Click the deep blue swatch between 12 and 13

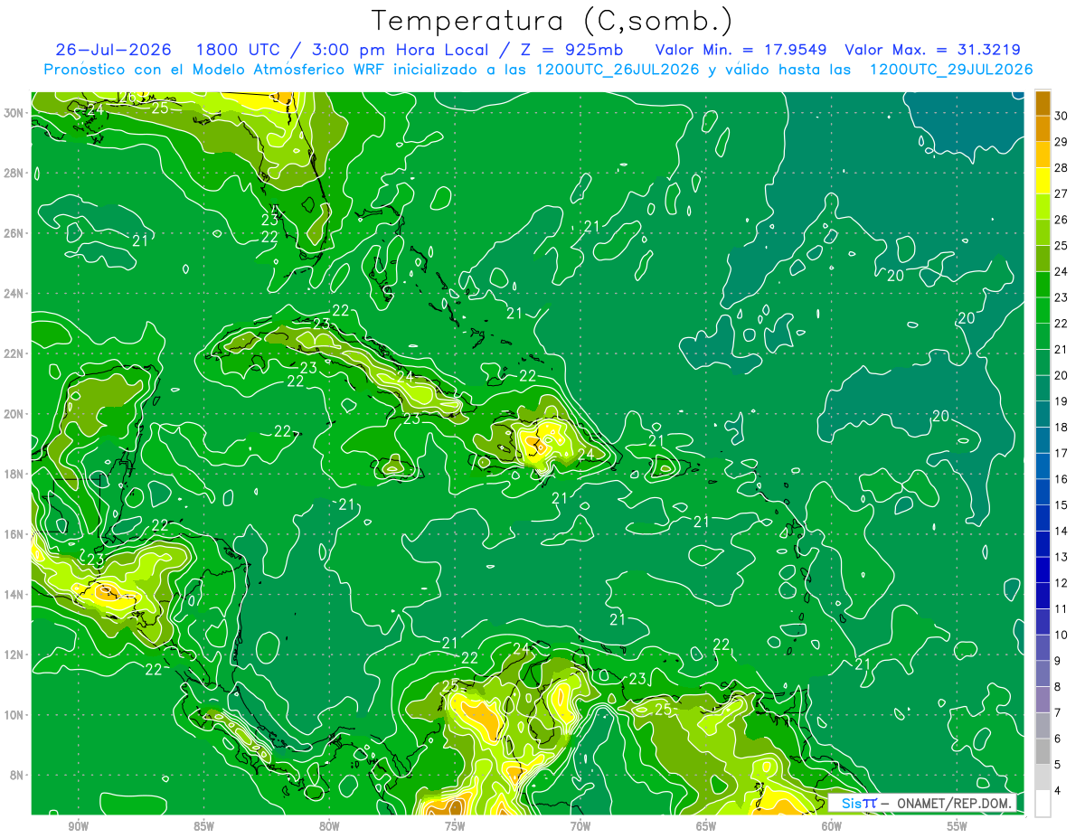1043,570
